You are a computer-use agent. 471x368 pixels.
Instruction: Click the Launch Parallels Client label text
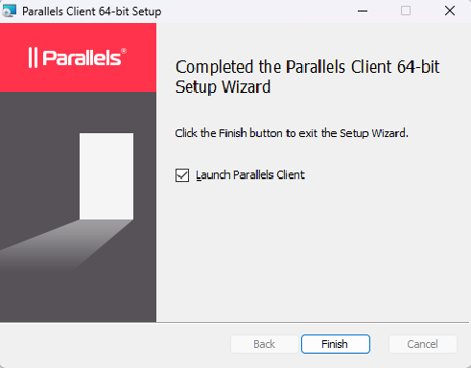tap(250, 175)
